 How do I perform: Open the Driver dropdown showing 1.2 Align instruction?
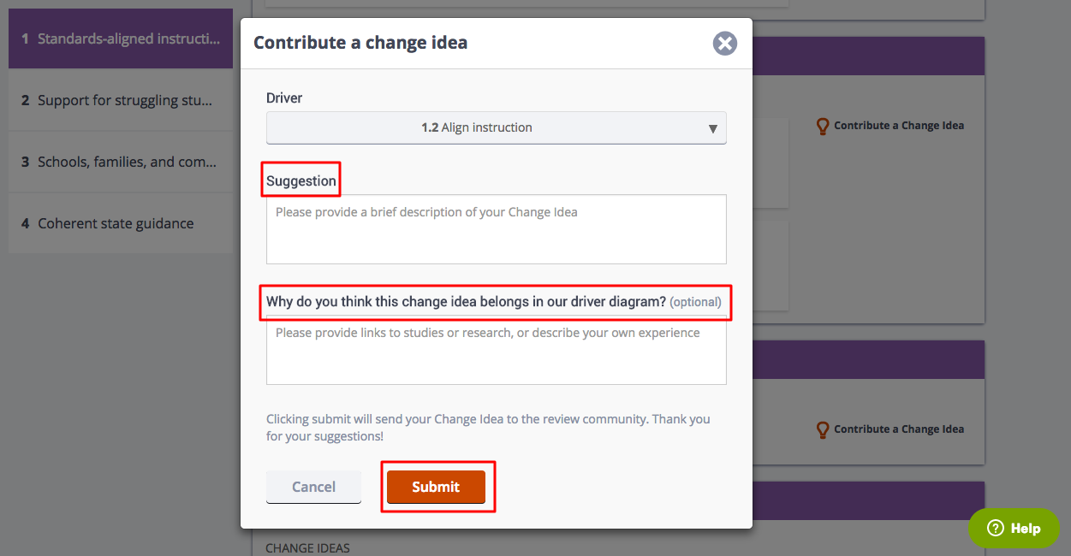click(x=497, y=127)
